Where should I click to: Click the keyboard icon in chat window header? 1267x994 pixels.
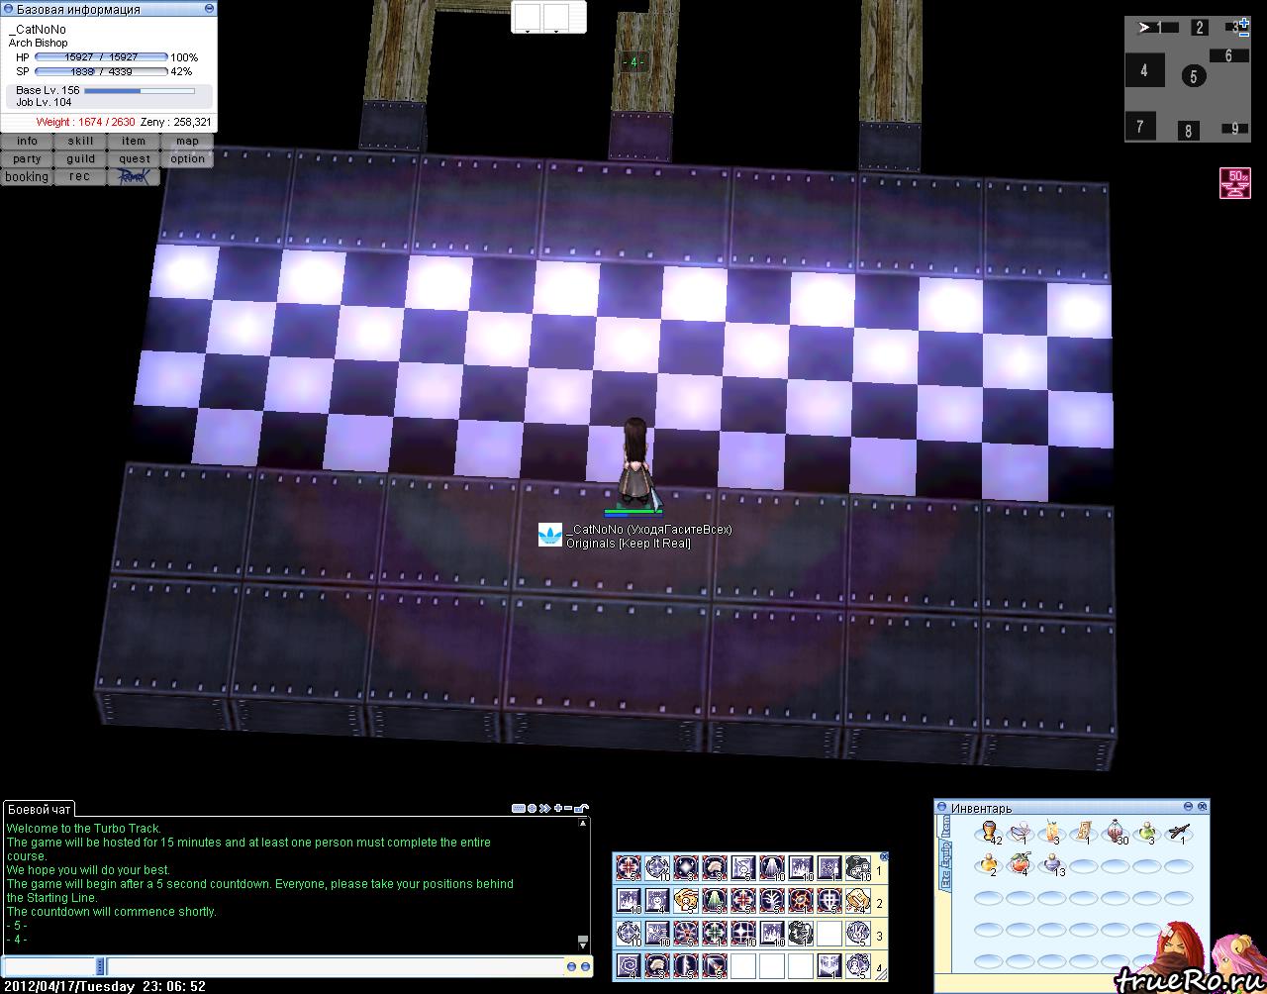(519, 809)
